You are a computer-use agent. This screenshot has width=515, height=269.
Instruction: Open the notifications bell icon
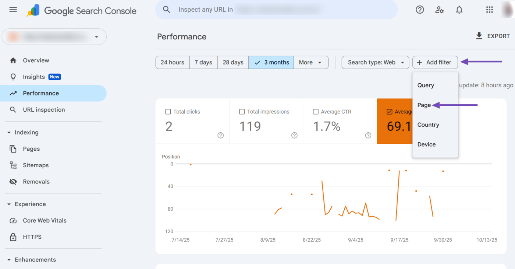coord(459,10)
